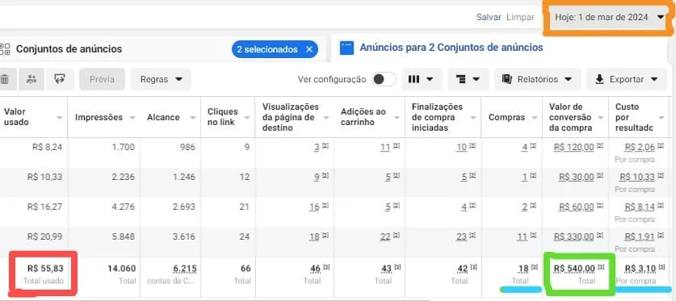
Task: Toggle the Ver configuração switch
Action: pos(384,79)
